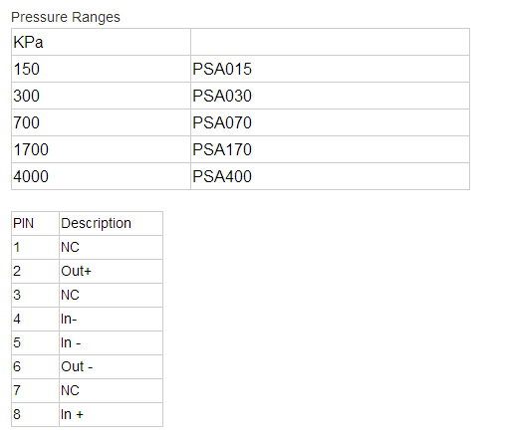Select the KPa header cell
506x439 pixels.
pyautogui.click(x=101, y=42)
